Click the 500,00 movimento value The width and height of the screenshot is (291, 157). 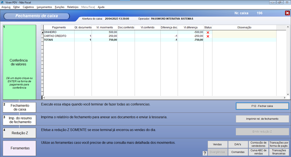pos(113,32)
